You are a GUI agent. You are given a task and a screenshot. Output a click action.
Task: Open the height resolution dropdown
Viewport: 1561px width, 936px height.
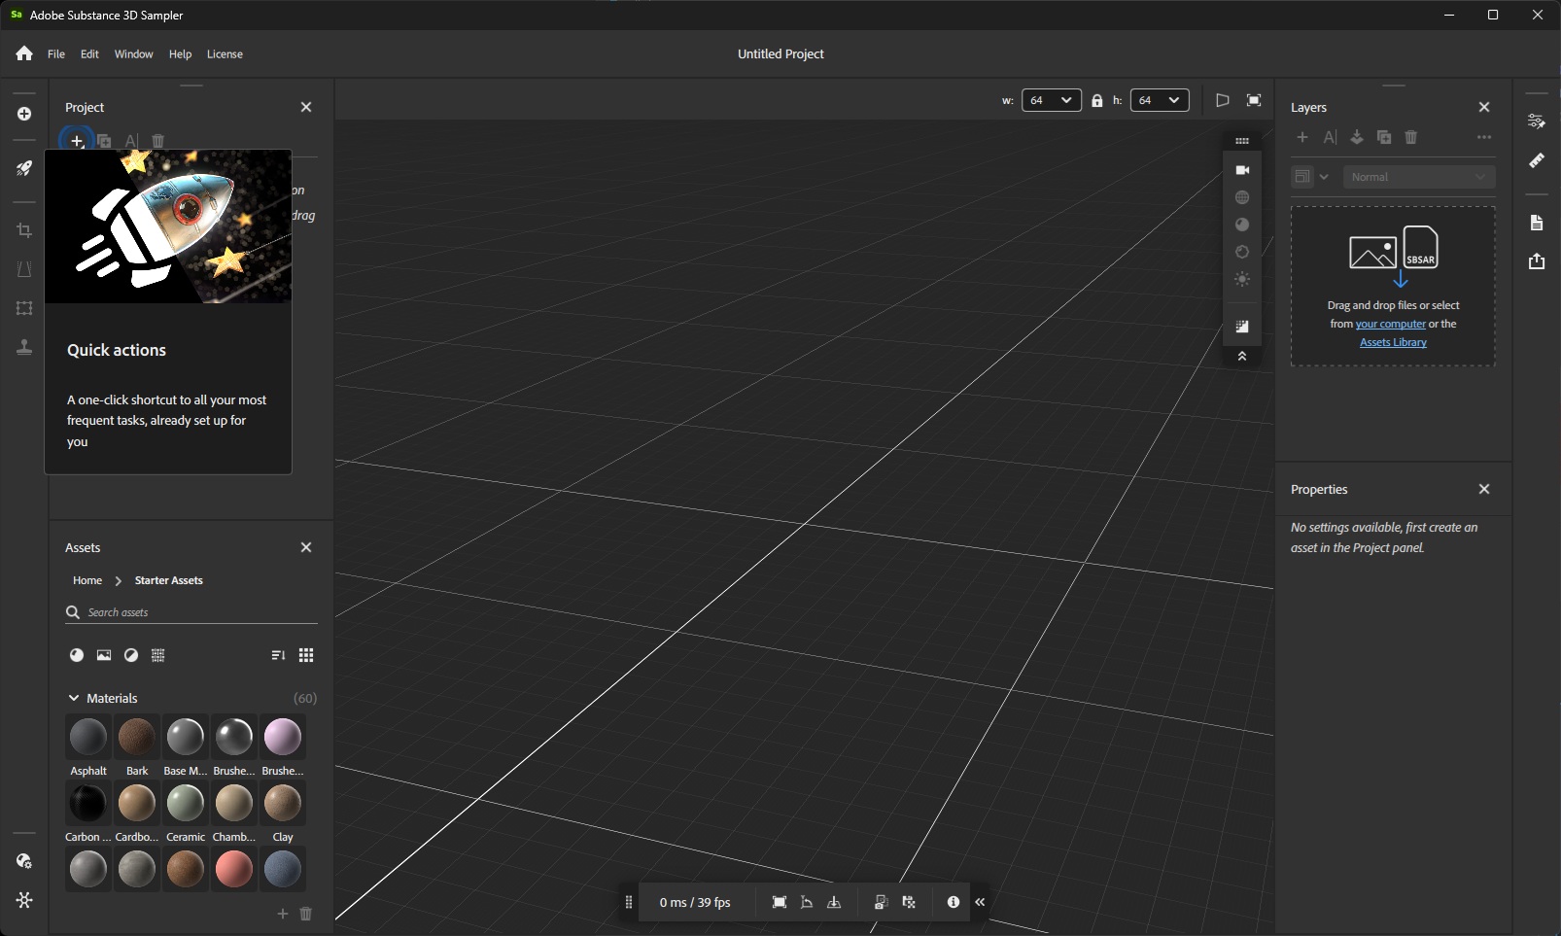(x=1159, y=100)
